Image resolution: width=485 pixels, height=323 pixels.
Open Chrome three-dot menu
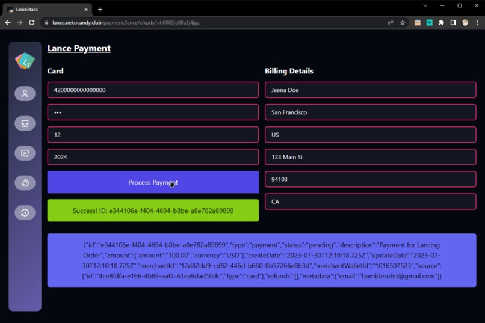(x=477, y=23)
